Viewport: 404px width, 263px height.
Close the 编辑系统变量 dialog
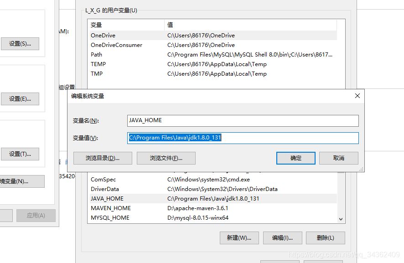click(357, 96)
